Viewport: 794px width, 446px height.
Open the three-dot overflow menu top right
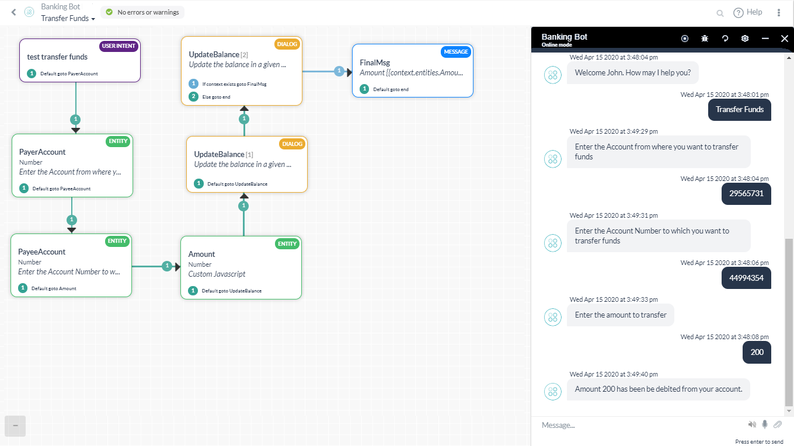pyautogui.click(x=779, y=12)
